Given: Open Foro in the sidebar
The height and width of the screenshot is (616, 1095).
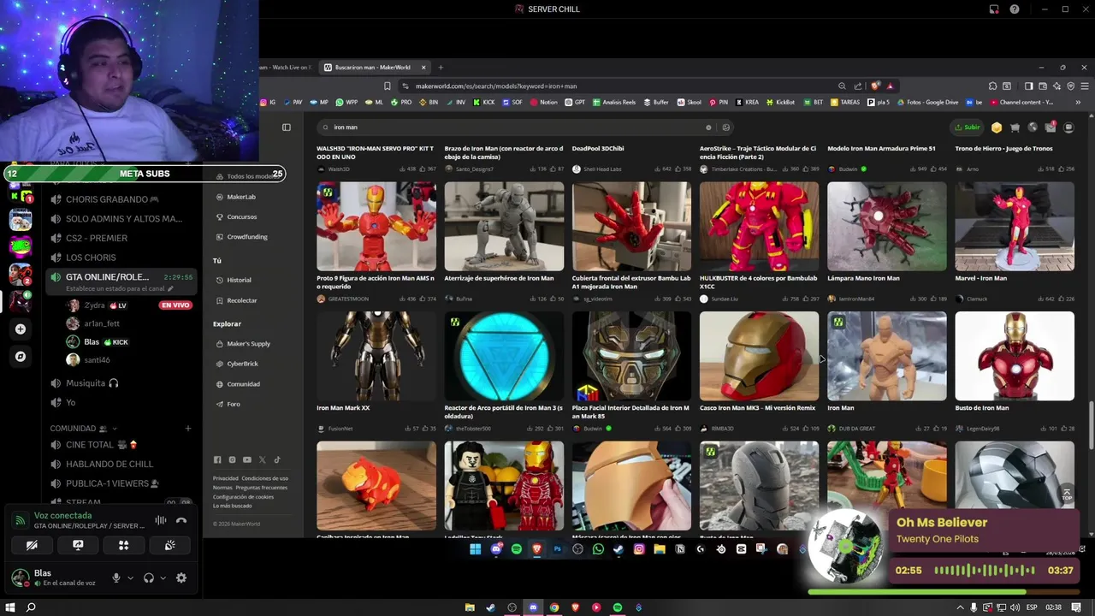Looking at the screenshot, I should pos(234,404).
